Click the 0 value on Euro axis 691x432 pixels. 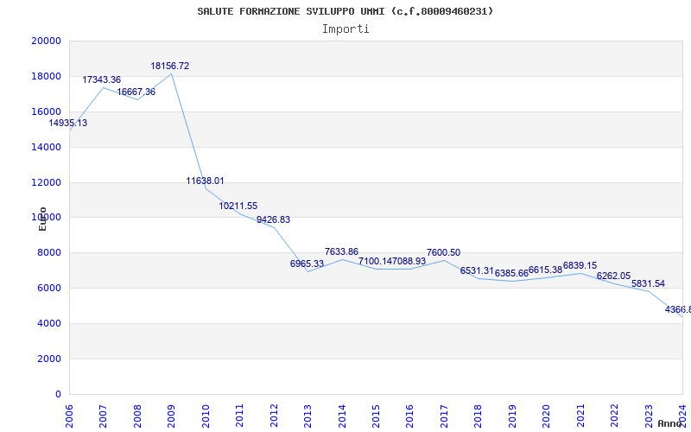(x=58, y=394)
